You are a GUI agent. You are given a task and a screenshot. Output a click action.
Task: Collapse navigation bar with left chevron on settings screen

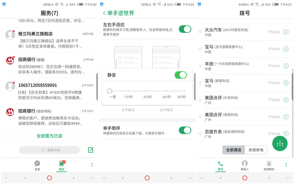[x=104, y=178]
